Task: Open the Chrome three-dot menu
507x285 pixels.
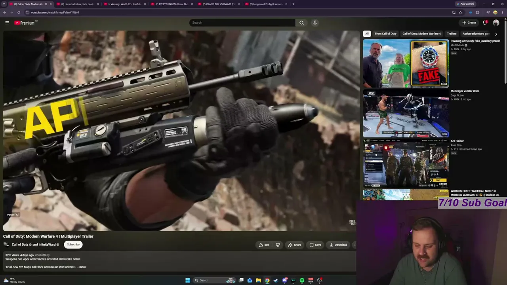Action: (x=502, y=12)
